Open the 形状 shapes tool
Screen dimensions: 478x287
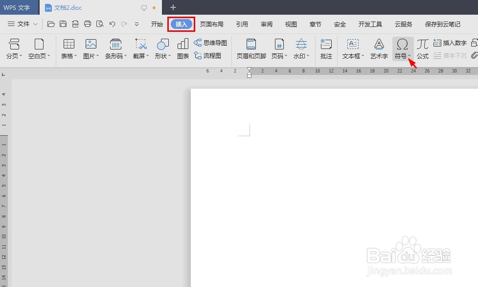click(x=163, y=48)
